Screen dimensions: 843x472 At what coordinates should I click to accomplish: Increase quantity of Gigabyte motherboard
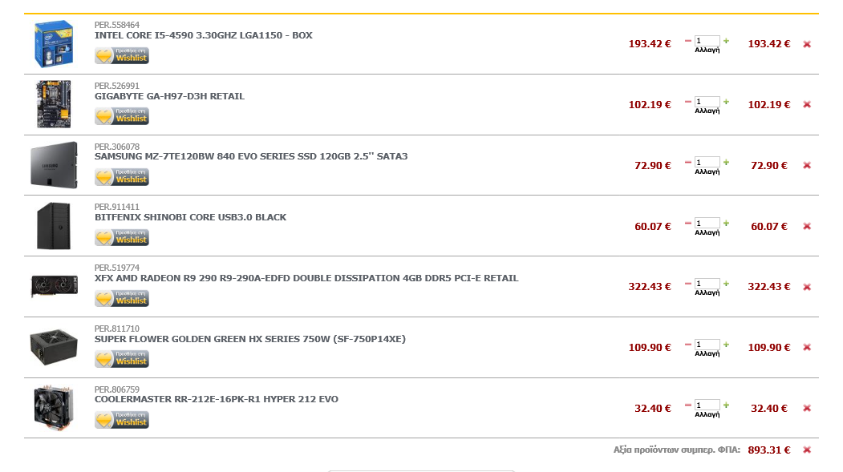726,102
